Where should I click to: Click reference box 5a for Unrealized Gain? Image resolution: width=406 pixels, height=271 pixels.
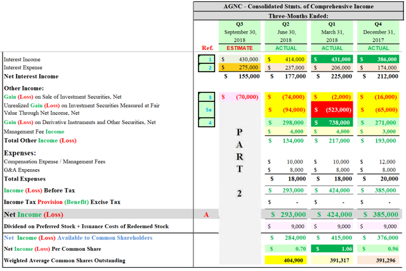[206, 110]
